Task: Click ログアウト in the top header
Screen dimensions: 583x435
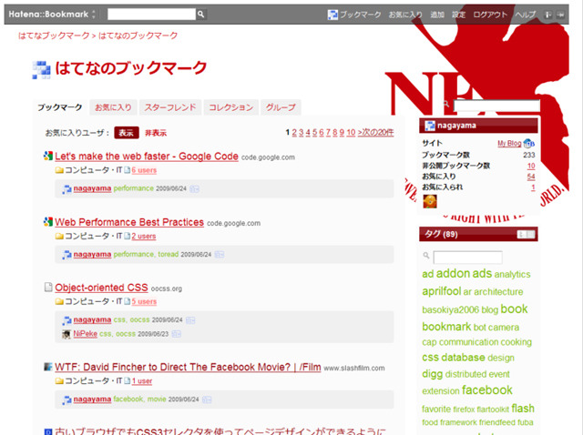Action: [x=490, y=15]
